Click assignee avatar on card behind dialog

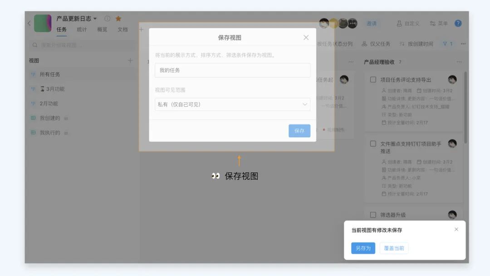pos(344,80)
